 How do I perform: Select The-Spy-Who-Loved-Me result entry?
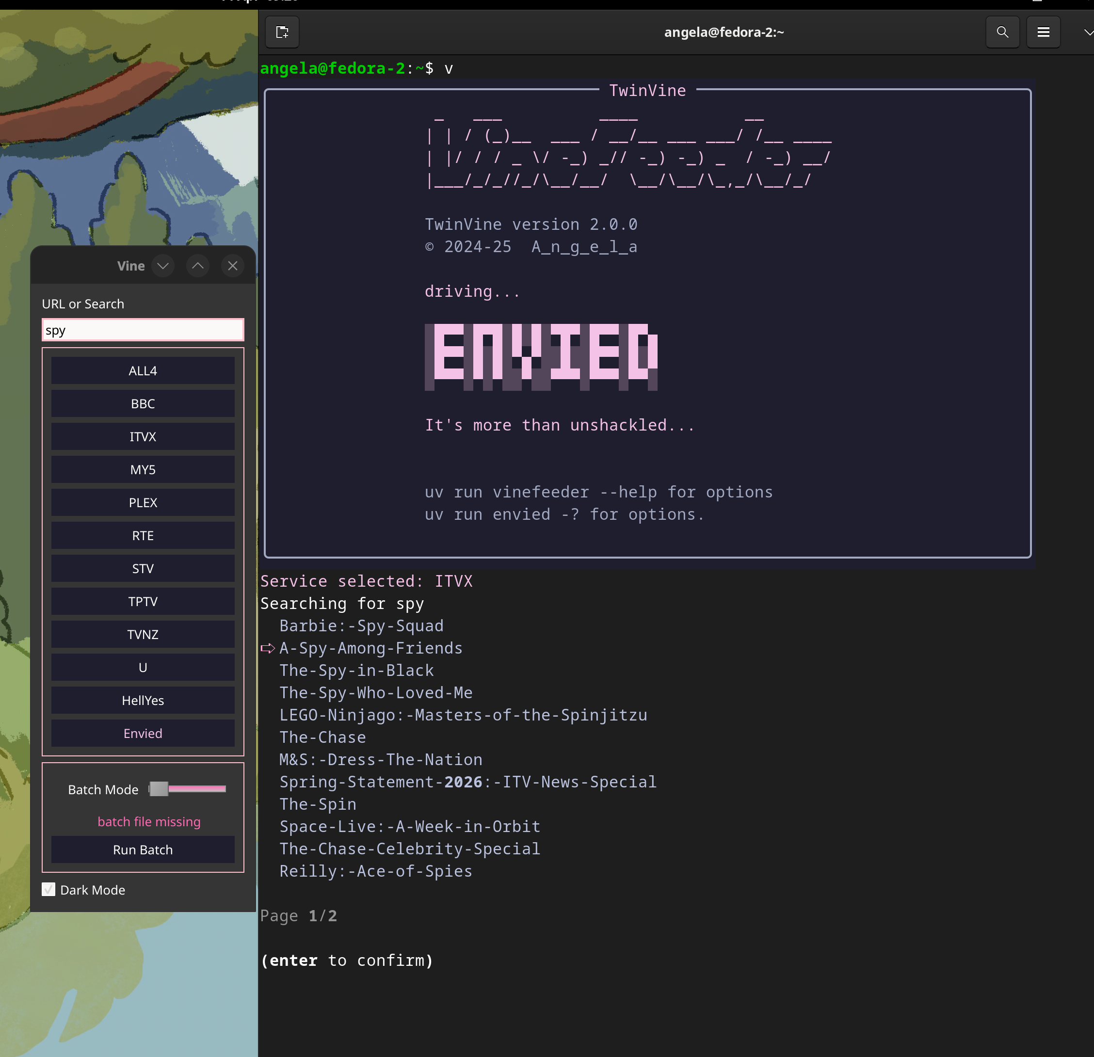click(x=376, y=692)
